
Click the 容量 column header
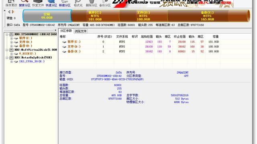216,36
